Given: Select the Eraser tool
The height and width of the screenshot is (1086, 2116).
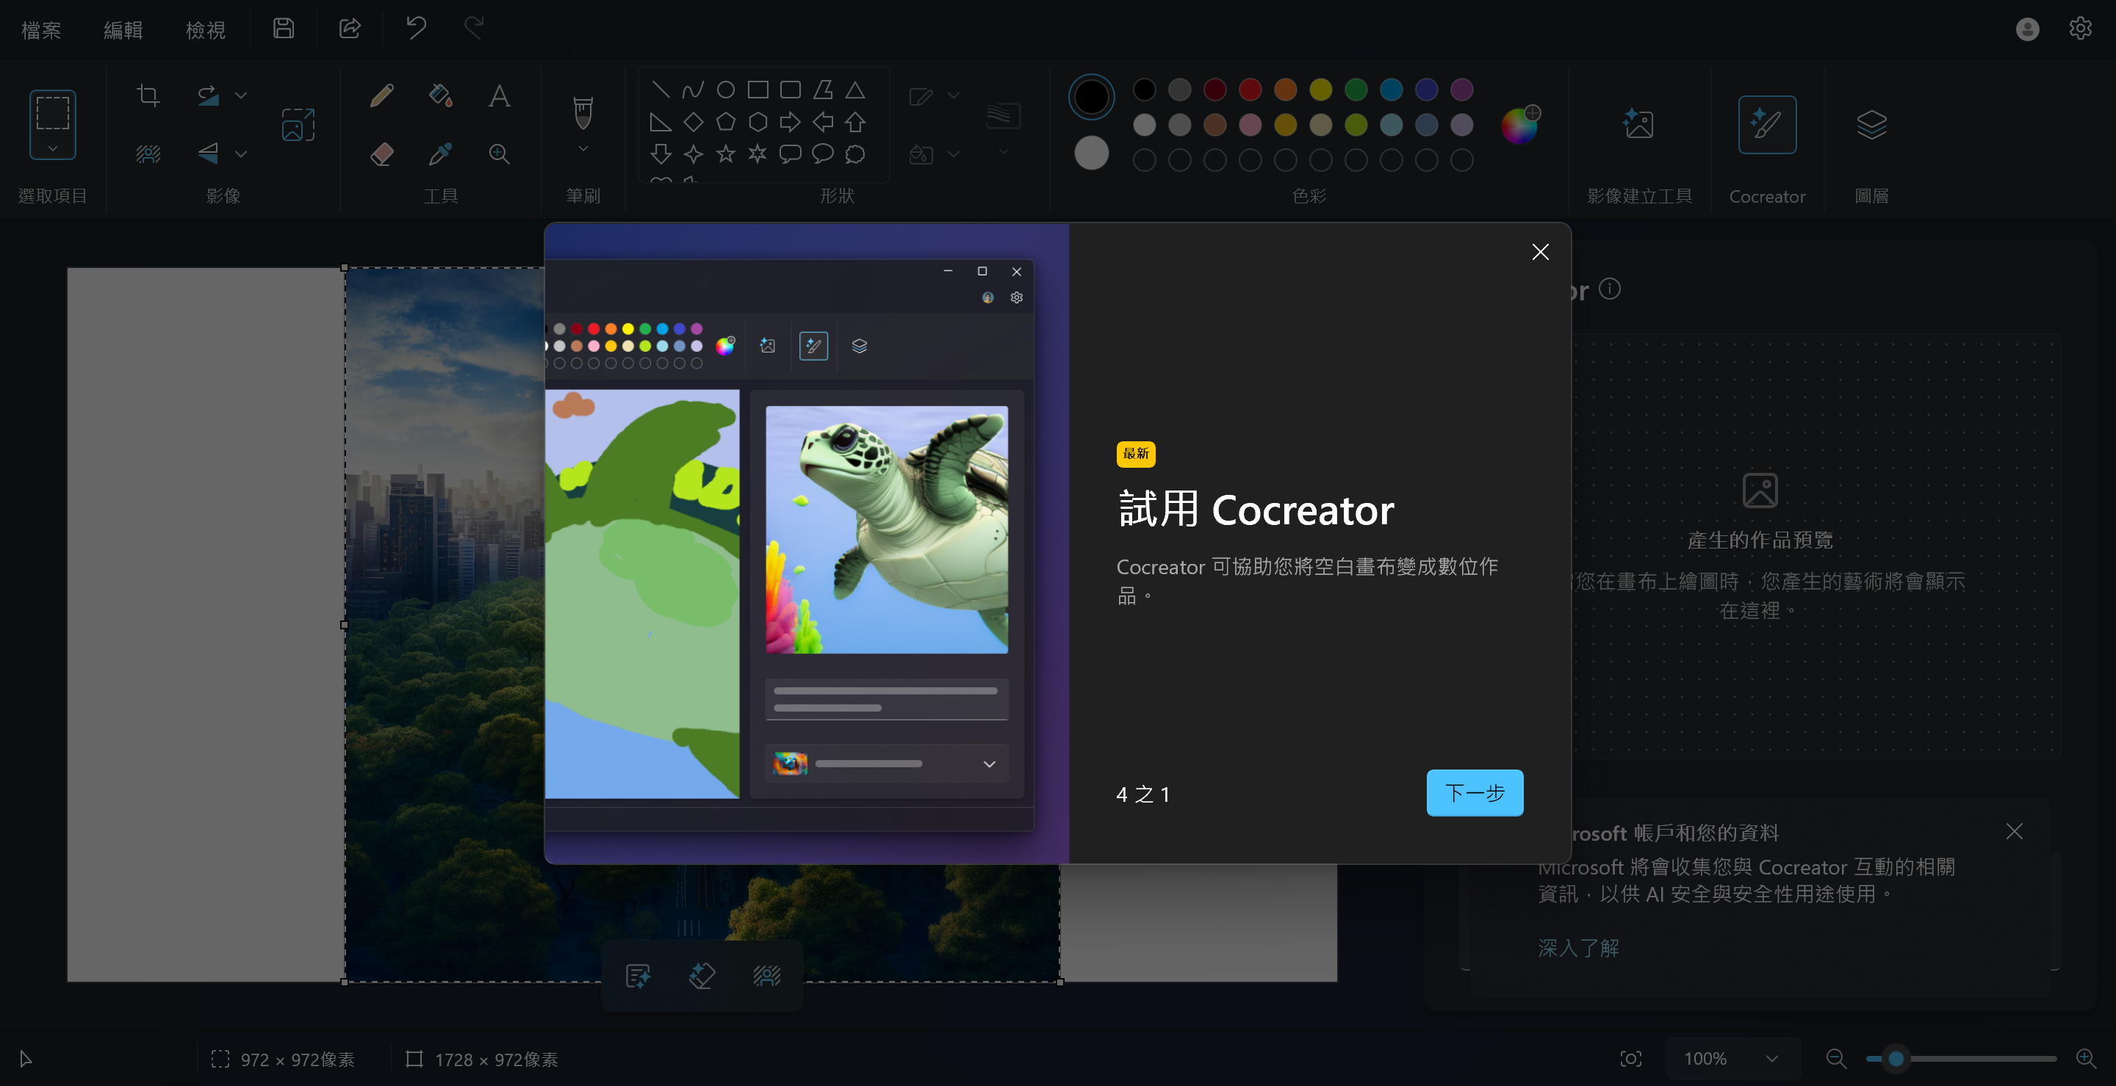Looking at the screenshot, I should coord(381,153).
